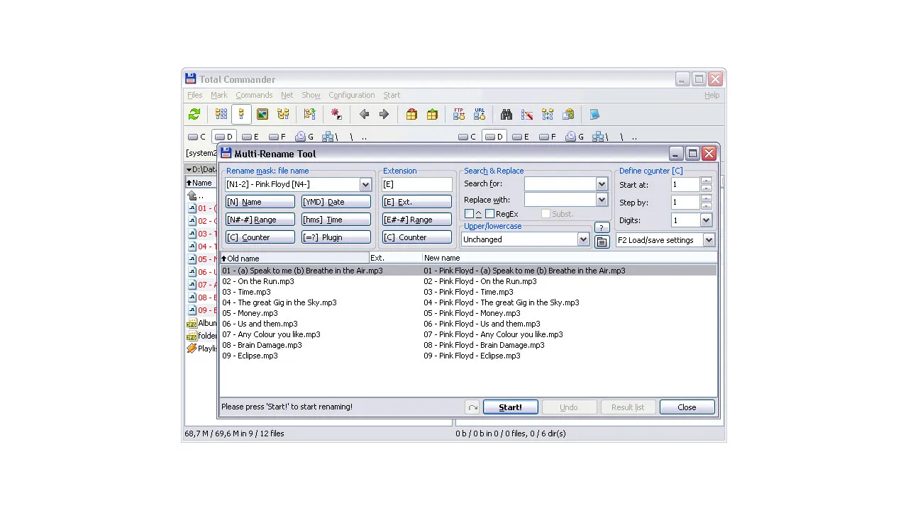Open the Commands menu
The height and width of the screenshot is (510, 908).
coord(254,95)
